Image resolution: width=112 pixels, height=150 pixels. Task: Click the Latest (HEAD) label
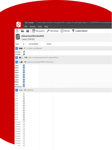click(x=28, y=39)
